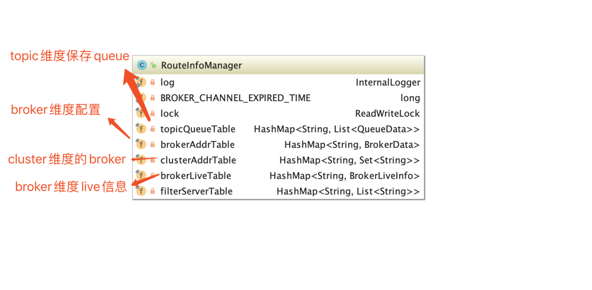Screen dimensions: 592x290
Task: Click the field icon beside filterServerTable
Action: tap(141, 191)
